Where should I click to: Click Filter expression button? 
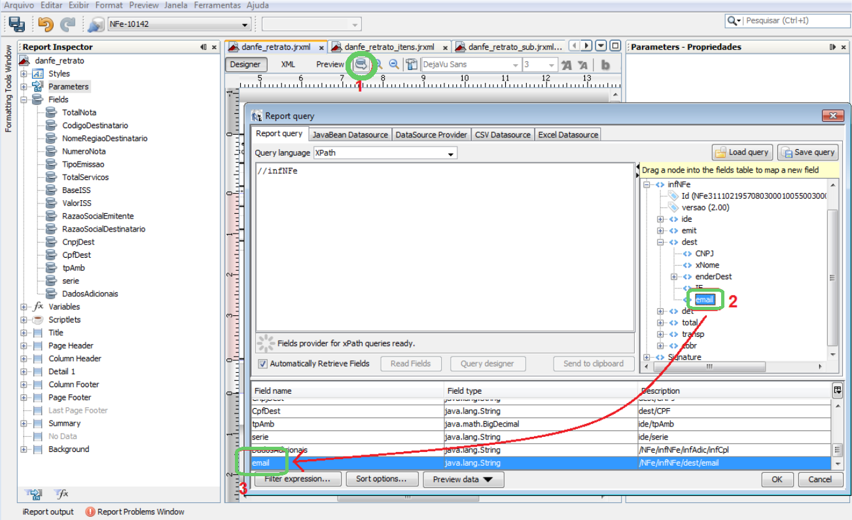pyautogui.click(x=298, y=479)
